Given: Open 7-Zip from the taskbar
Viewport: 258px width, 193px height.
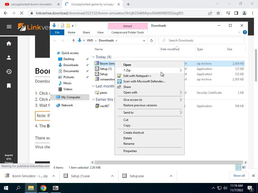Looking at the screenshot, I should tap(56, 188).
